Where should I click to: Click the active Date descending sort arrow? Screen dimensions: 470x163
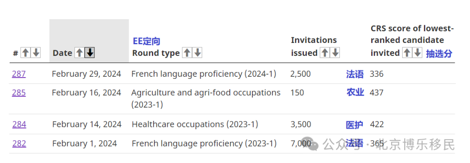pos(90,53)
